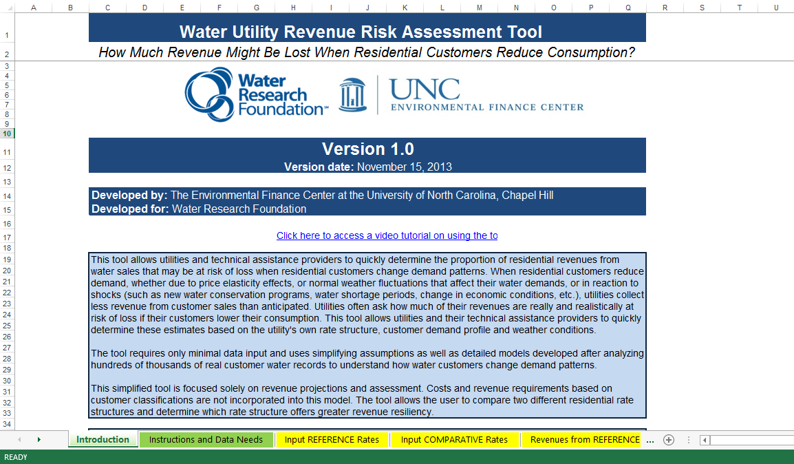Select column A header
The width and height of the screenshot is (794, 464).
(34, 8)
